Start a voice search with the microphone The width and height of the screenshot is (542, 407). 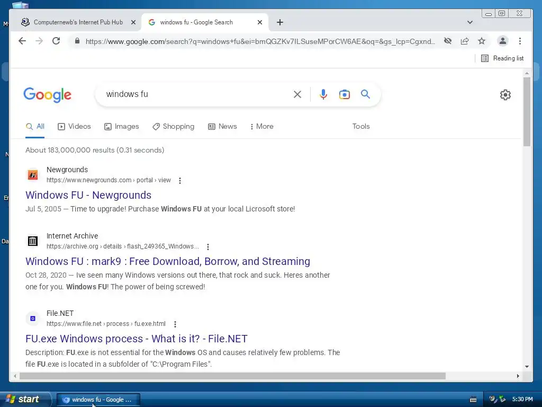pyautogui.click(x=323, y=94)
